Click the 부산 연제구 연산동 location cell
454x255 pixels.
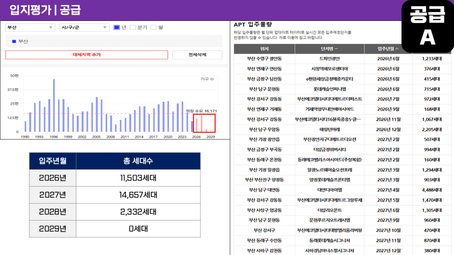click(x=264, y=69)
